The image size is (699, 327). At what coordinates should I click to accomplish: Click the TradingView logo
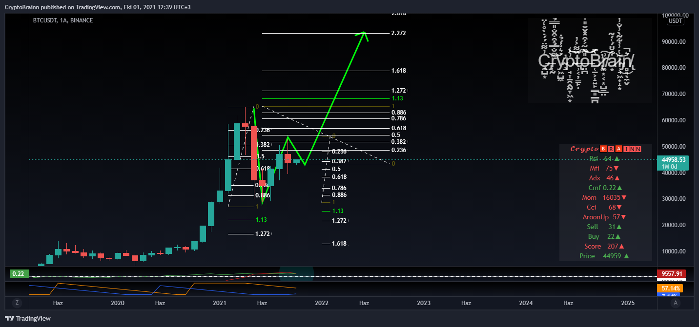point(27,319)
